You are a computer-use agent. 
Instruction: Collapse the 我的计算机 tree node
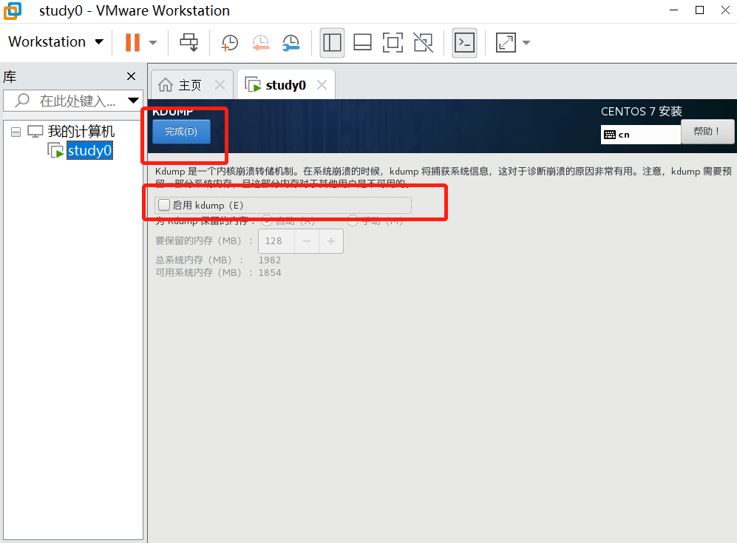[16, 132]
